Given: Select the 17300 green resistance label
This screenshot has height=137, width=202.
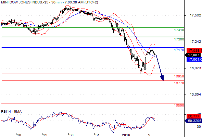Looking at the screenshot, I should click(x=179, y=39).
